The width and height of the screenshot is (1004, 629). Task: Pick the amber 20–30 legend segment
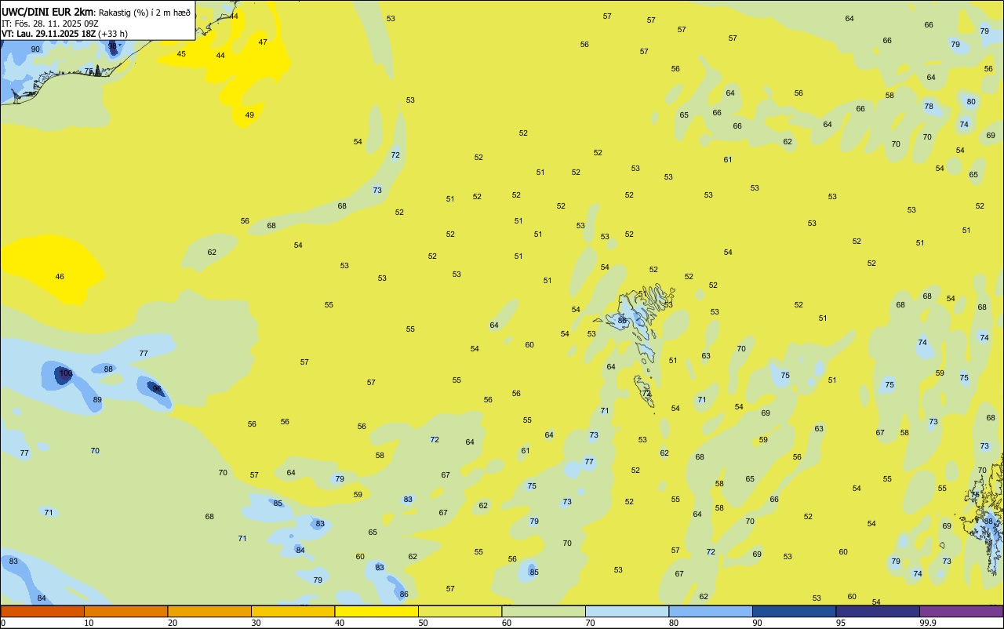coord(209,611)
